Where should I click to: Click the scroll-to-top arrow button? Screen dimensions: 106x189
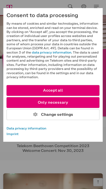coord(98,182)
